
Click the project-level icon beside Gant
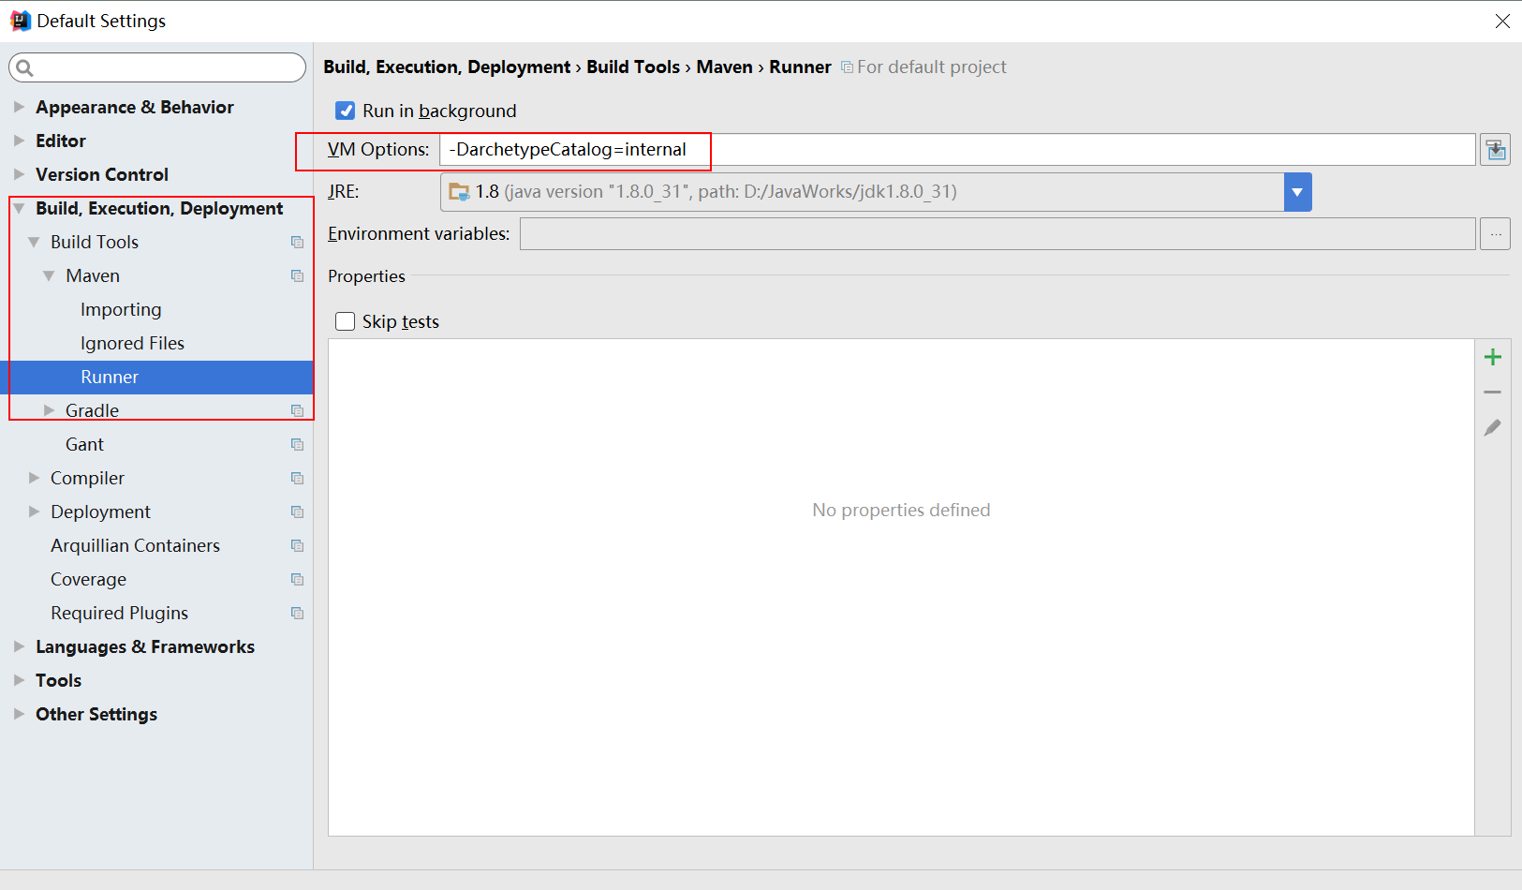tap(297, 445)
